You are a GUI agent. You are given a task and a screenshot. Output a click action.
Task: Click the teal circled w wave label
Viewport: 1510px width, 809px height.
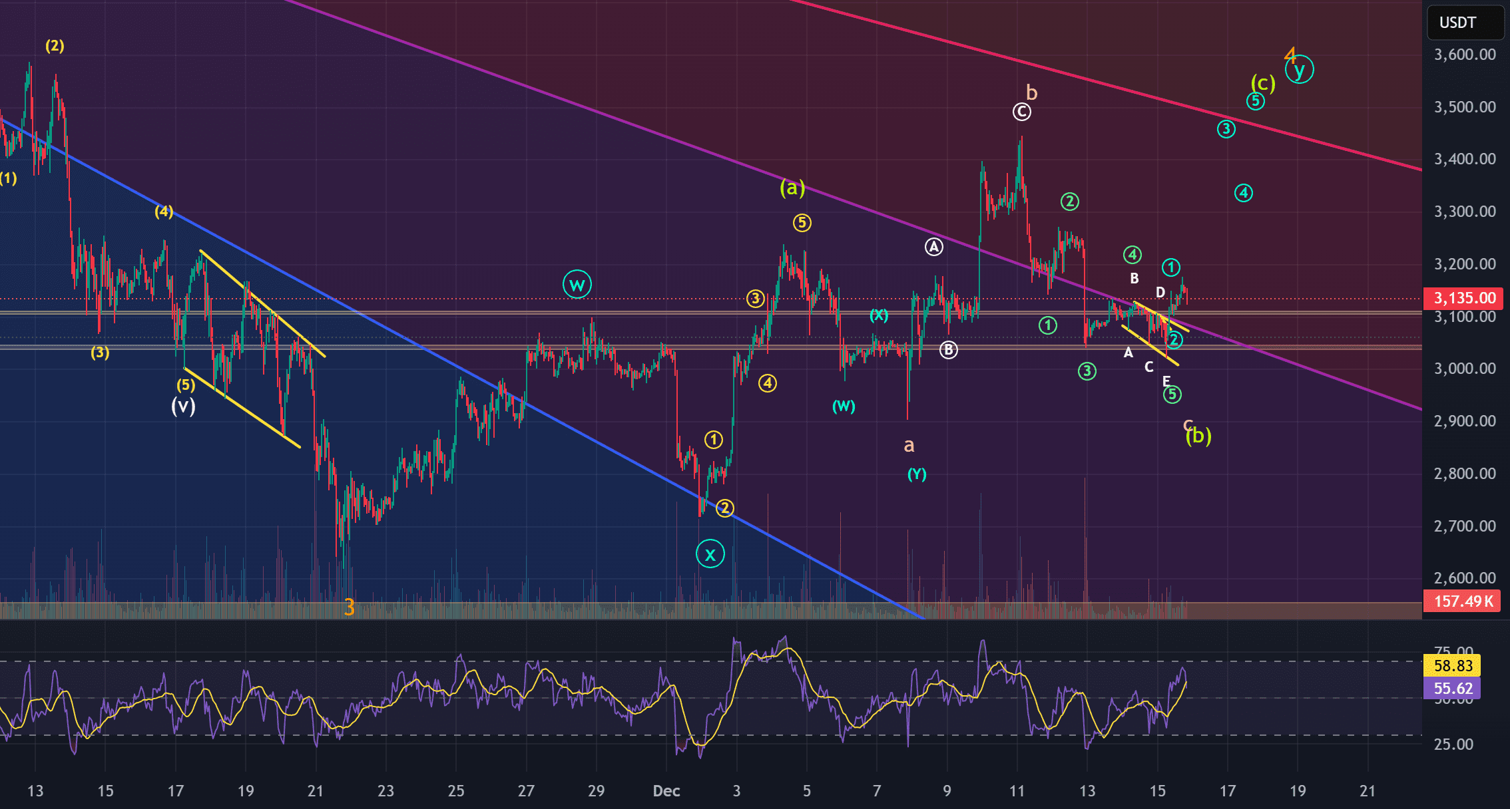pyautogui.click(x=577, y=285)
